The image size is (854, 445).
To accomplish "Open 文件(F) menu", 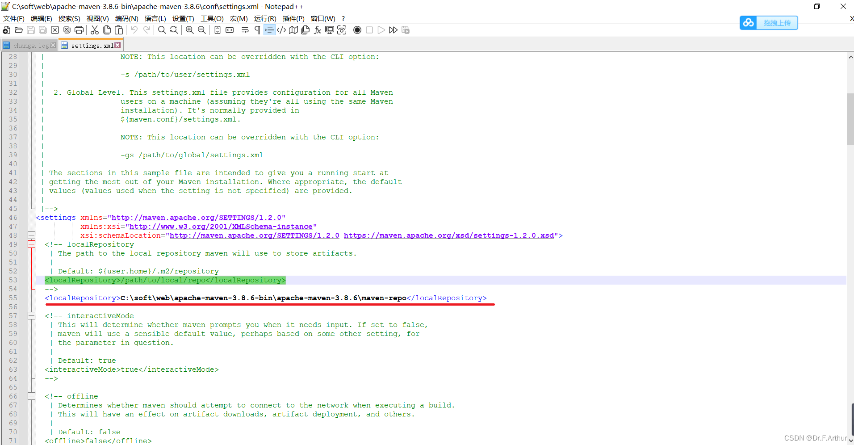I will click(14, 18).
